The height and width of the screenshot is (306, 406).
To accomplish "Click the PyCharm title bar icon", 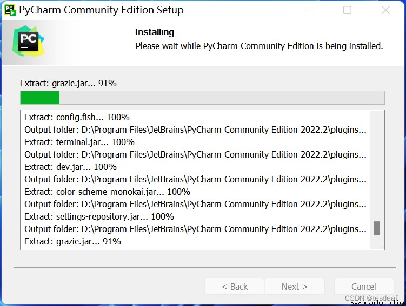I will coord(10,10).
